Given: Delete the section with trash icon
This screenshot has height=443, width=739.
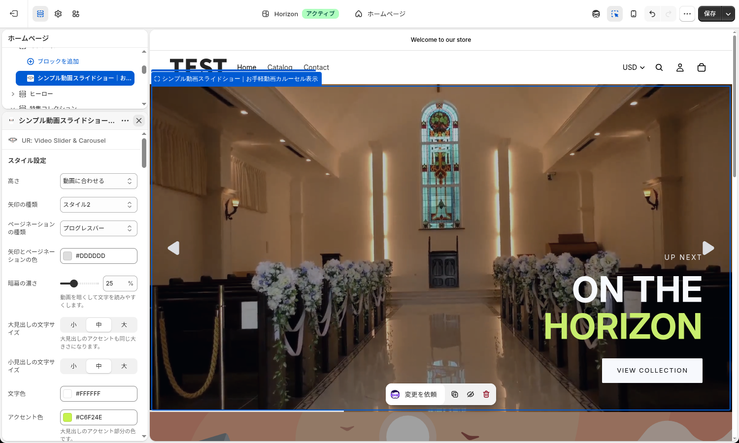Looking at the screenshot, I should pyautogui.click(x=486, y=394).
